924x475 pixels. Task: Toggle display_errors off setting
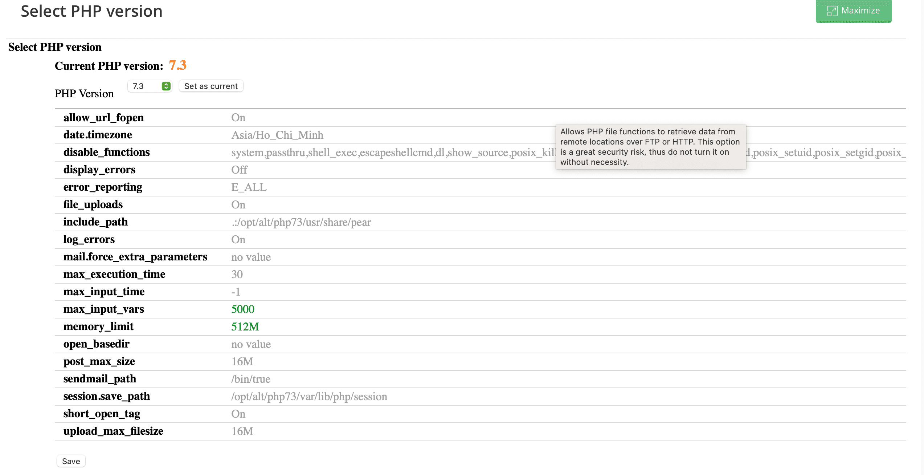(x=239, y=170)
